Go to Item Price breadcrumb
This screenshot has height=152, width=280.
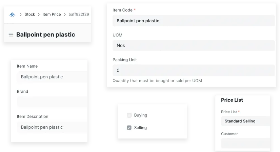tap(52, 15)
